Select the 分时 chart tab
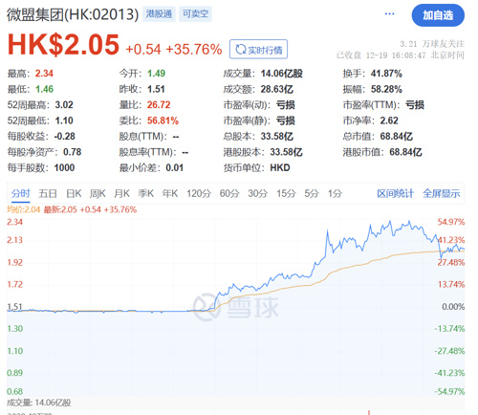The height and width of the screenshot is (415, 478). click(x=21, y=193)
